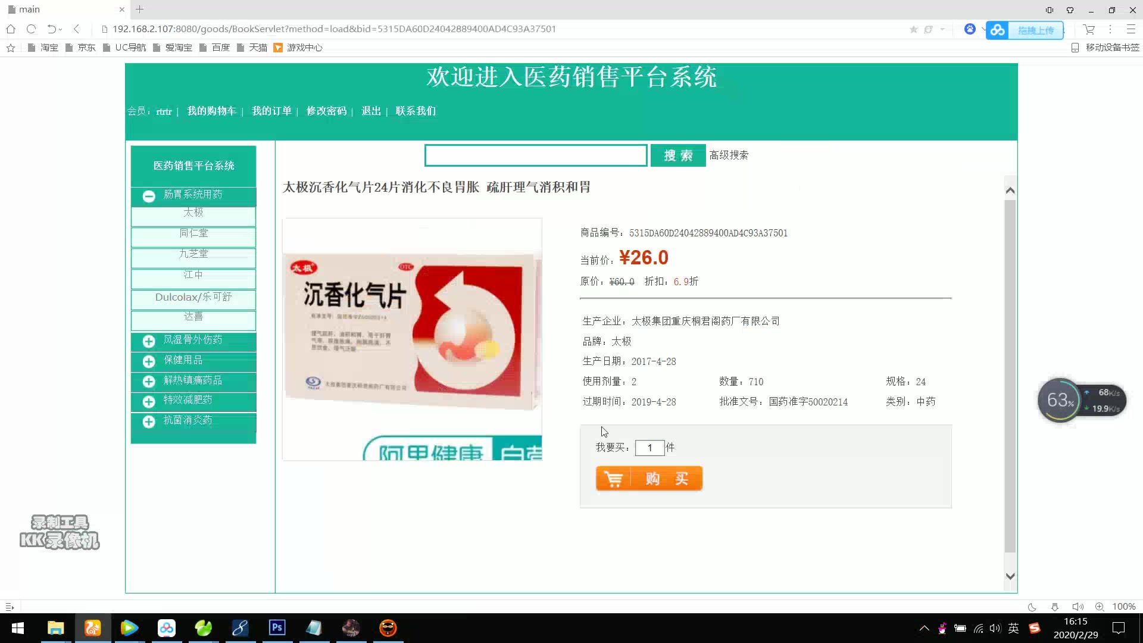Click the search text field
Screen dimensions: 1143x643
(536, 155)
